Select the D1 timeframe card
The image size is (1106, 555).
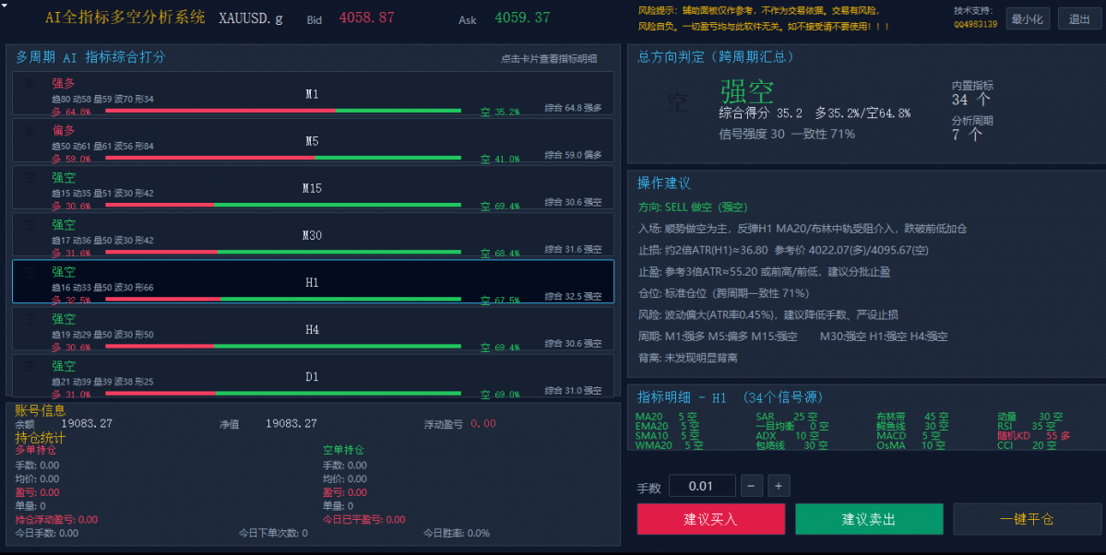pyautogui.click(x=313, y=376)
